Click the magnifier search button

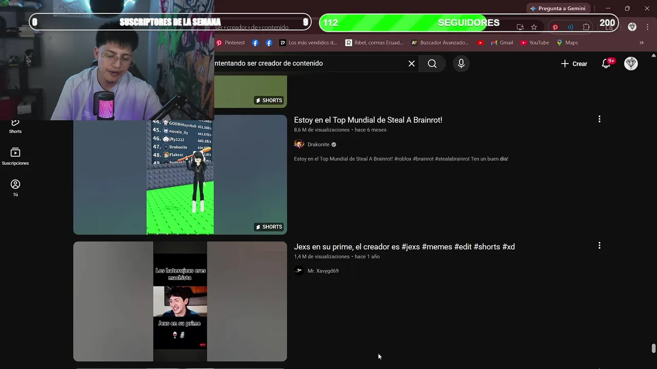click(x=432, y=64)
